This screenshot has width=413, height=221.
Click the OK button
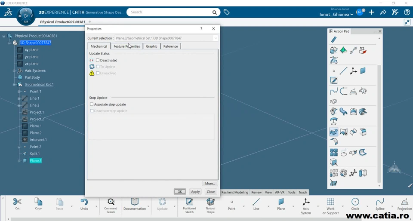coord(180,191)
